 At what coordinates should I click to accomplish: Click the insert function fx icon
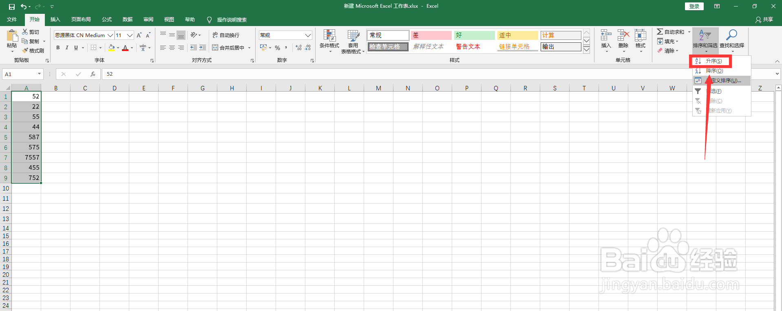point(93,74)
